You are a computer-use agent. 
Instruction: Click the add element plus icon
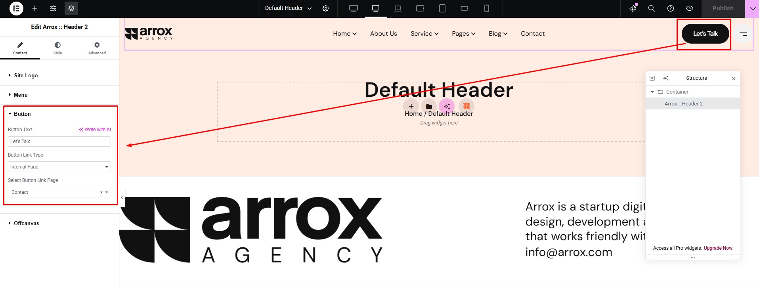[x=35, y=8]
